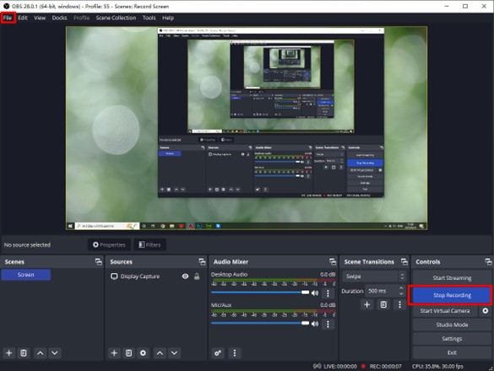494x371 pixels.
Task: Increase the transition duration
Action: tap(401, 288)
